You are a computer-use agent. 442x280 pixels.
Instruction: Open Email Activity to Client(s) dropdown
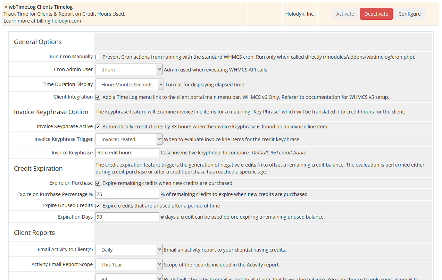(129, 249)
